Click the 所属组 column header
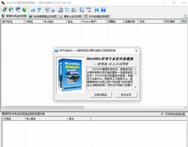Viewport: 188px width, 147px height. click(x=115, y=22)
